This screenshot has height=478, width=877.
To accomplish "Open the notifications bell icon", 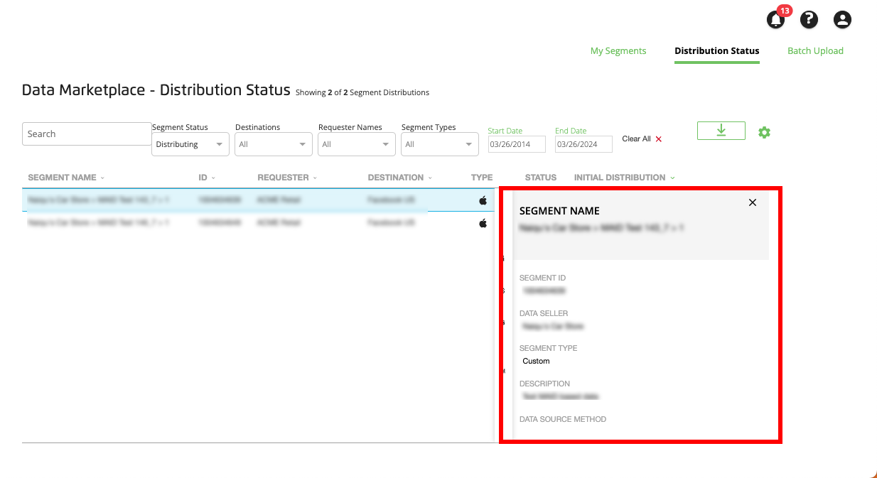I will (x=776, y=19).
